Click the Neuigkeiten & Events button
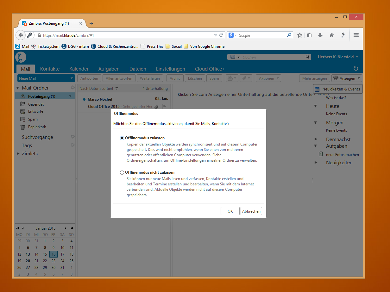390x292 pixels. (338, 89)
